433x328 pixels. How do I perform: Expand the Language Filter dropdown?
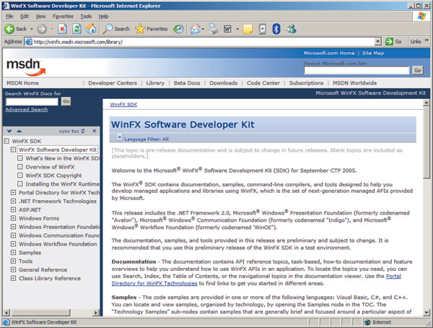click(x=119, y=137)
